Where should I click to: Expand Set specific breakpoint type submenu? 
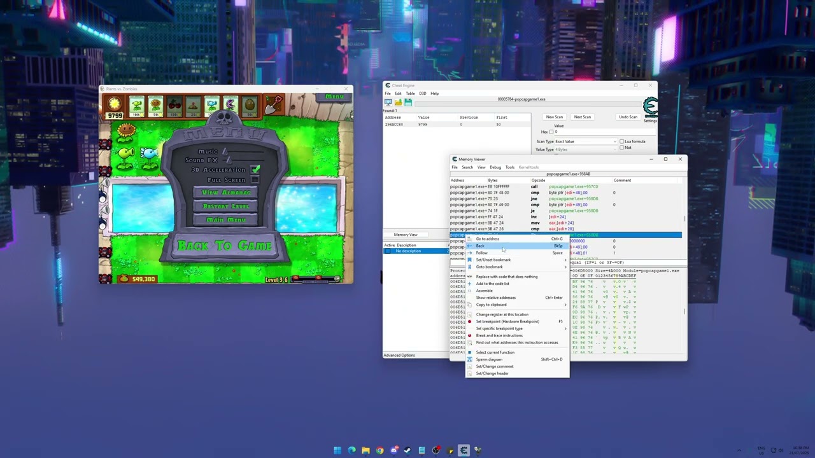click(517, 328)
